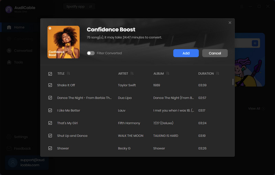Click the AudiCable logo icon
The image size is (275, 175).
tap(9, 10)
